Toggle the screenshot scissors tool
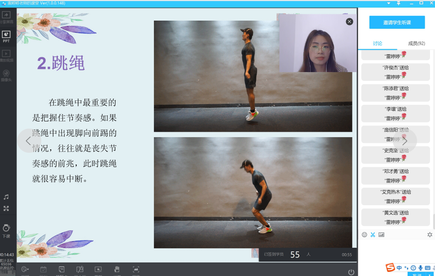This screenshot has width=435, height=276. pos(373,234)
